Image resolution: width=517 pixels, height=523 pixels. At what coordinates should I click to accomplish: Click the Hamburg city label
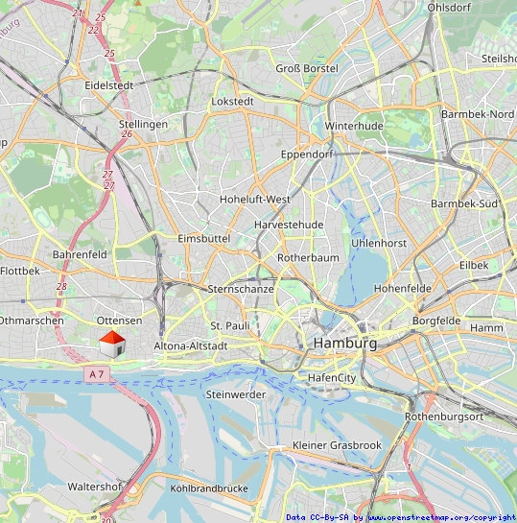pyautogui.click(x=345, y=344)
